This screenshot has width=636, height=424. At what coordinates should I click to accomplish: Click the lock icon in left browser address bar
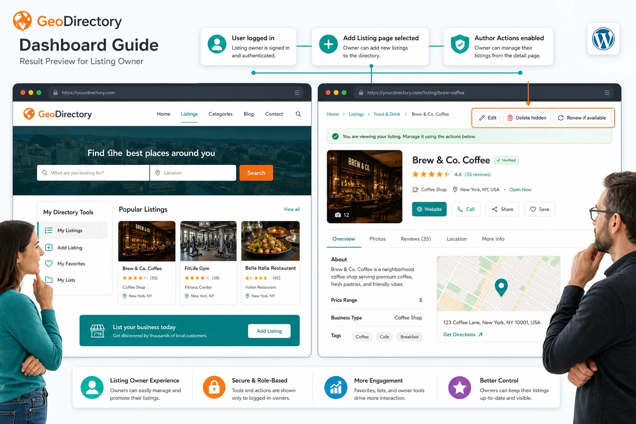(x=55, y=93)
